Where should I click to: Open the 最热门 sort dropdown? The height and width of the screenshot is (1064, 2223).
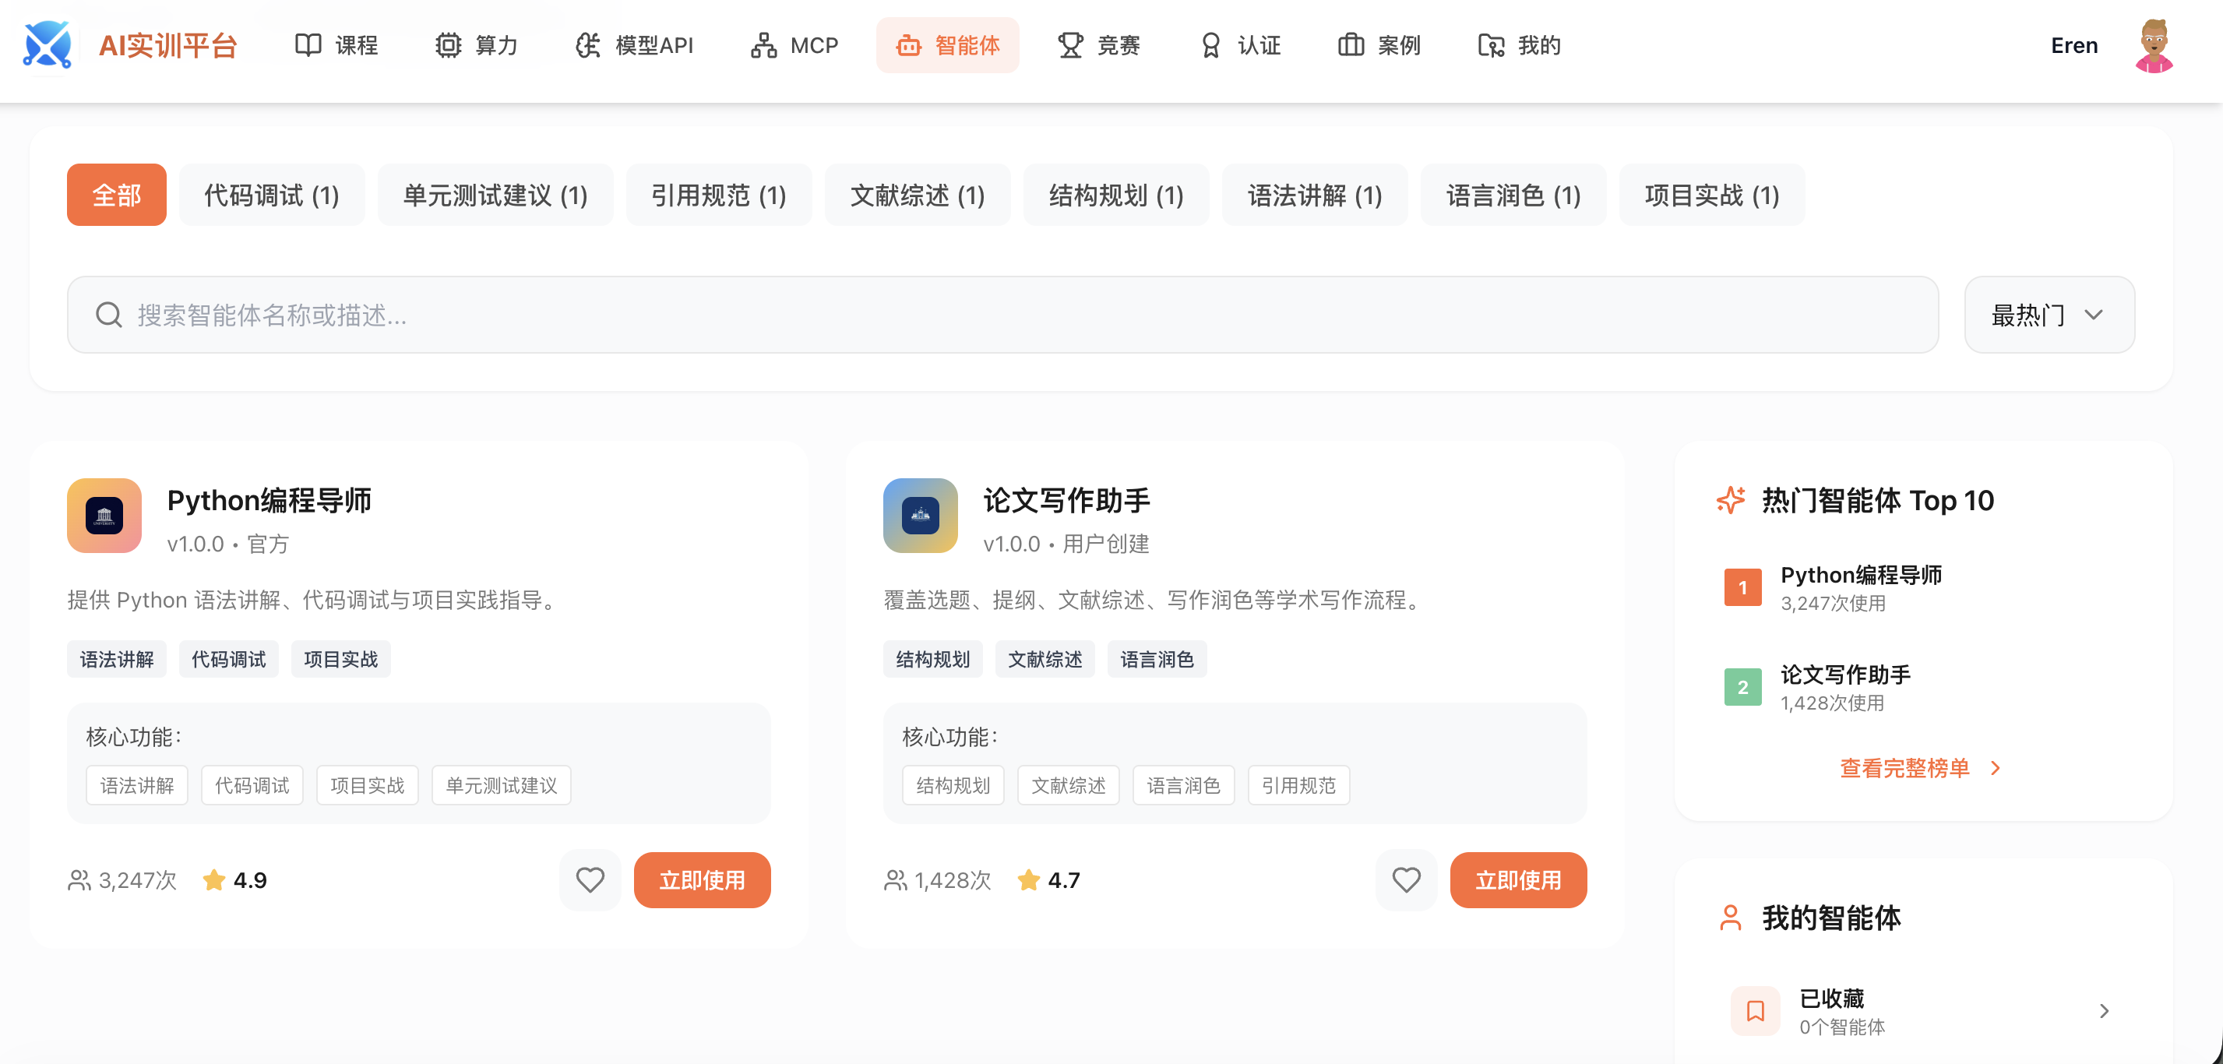pyautogui.click(x=2049, y=314)
